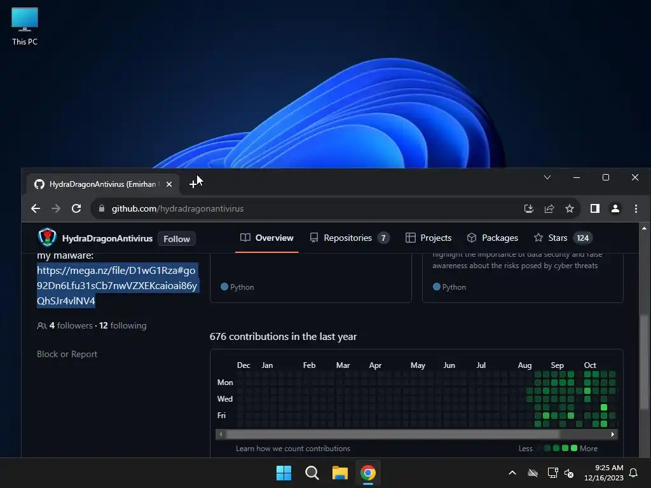Click HydraDragonAntivirus username text
651x488 pixels.
(107, 238)
